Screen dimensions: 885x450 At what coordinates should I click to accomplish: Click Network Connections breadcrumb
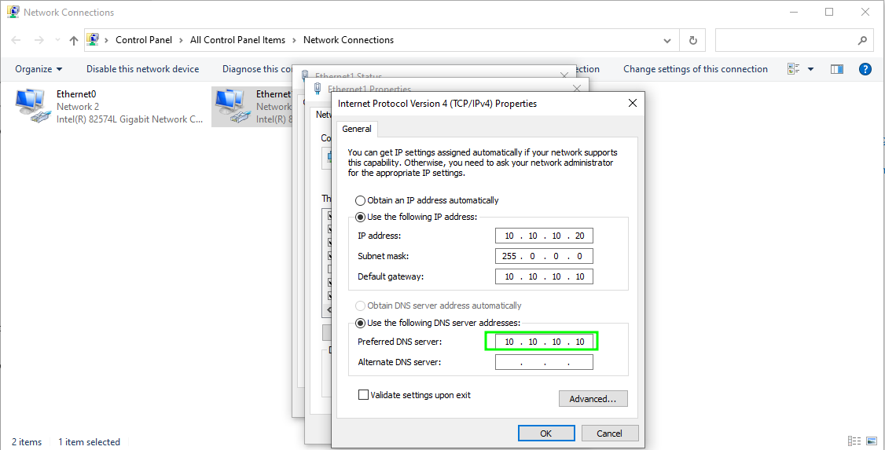click(348, 40)
